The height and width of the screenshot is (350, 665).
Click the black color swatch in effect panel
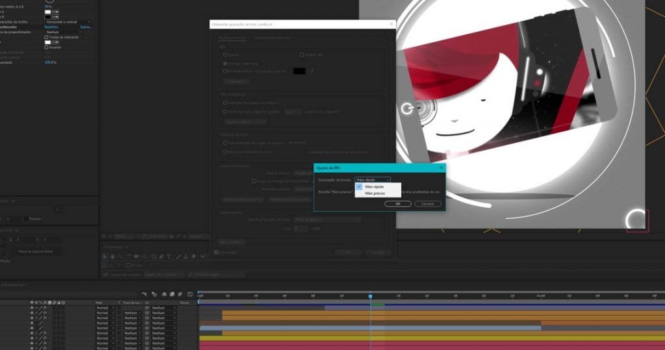(47, 17)
